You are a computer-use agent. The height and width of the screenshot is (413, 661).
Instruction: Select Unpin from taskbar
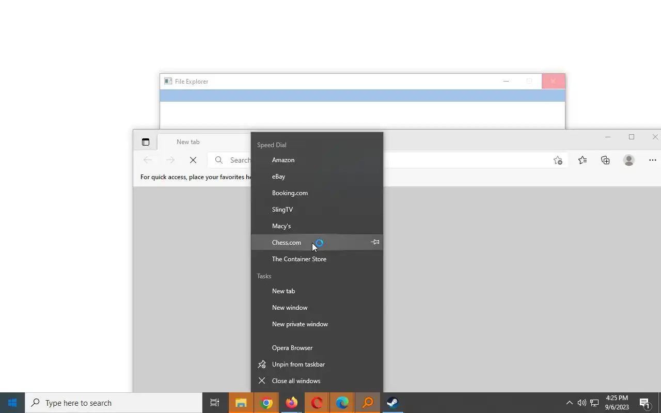pyautogui.click(x=317, y=364)
